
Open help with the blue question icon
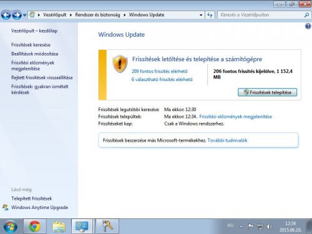pyautogui.click(x=308, y=26)
